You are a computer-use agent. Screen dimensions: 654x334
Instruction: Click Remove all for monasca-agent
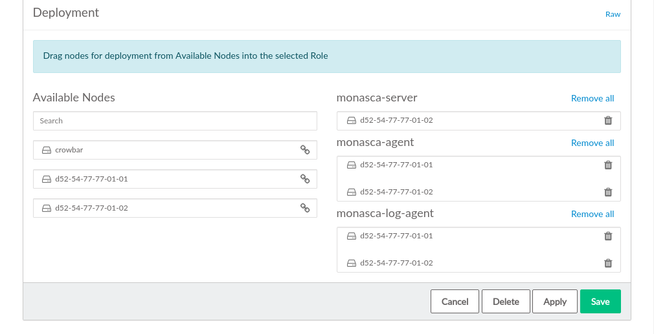[x=592, y=143]
